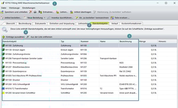Open the Werkzeuge menu
The height and width of the screenshot is (108, 178).
[x=14, y=8]
